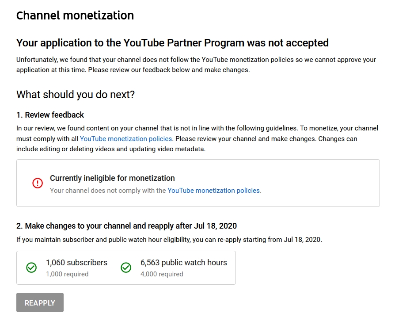Click the '6,563 public watch hours' text
The height and width of the screenshot is (325, 410).
[x=183, y=263]
